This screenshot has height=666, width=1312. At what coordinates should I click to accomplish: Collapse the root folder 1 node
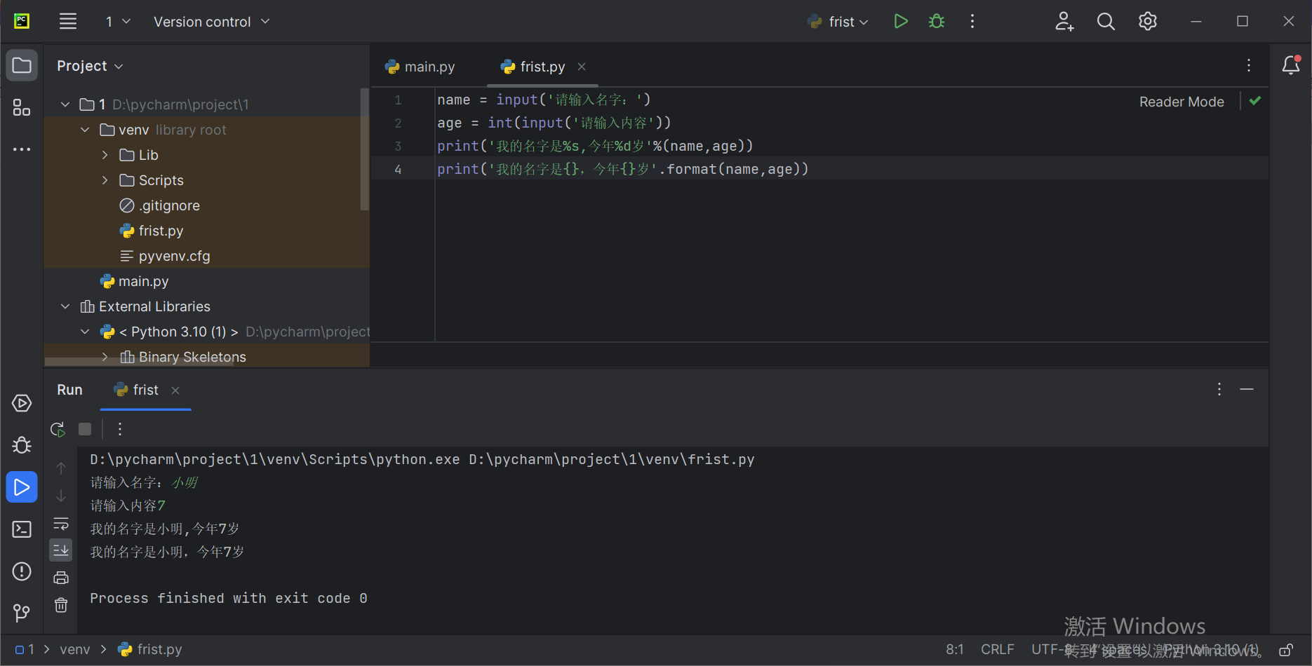pyautogui.click(x=65, y=104)
